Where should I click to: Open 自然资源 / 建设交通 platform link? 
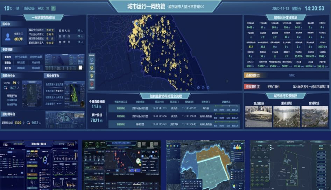(55, 84)
